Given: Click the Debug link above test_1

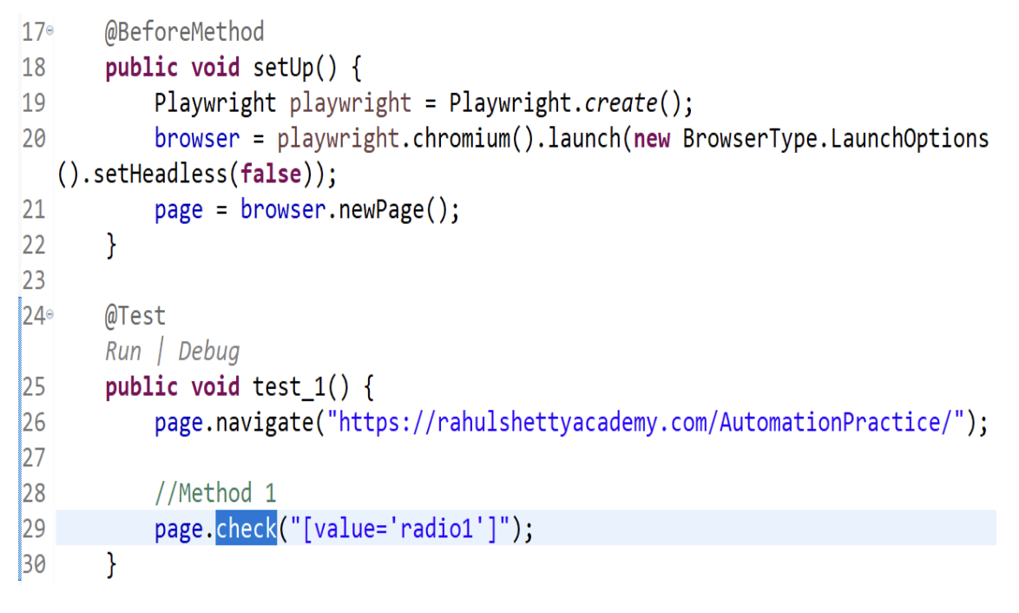Looking at the screenshot, I should coord(208,351).
